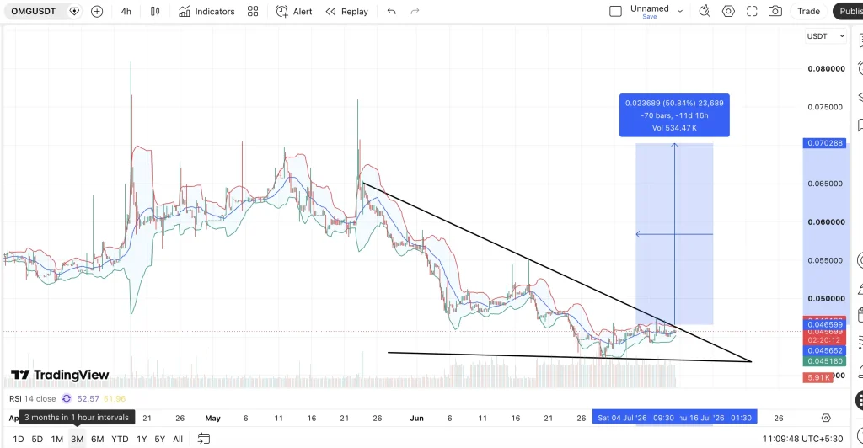Open the candlestick chart style selector
This screenshot has height=448, width=863.
(155, 11)
